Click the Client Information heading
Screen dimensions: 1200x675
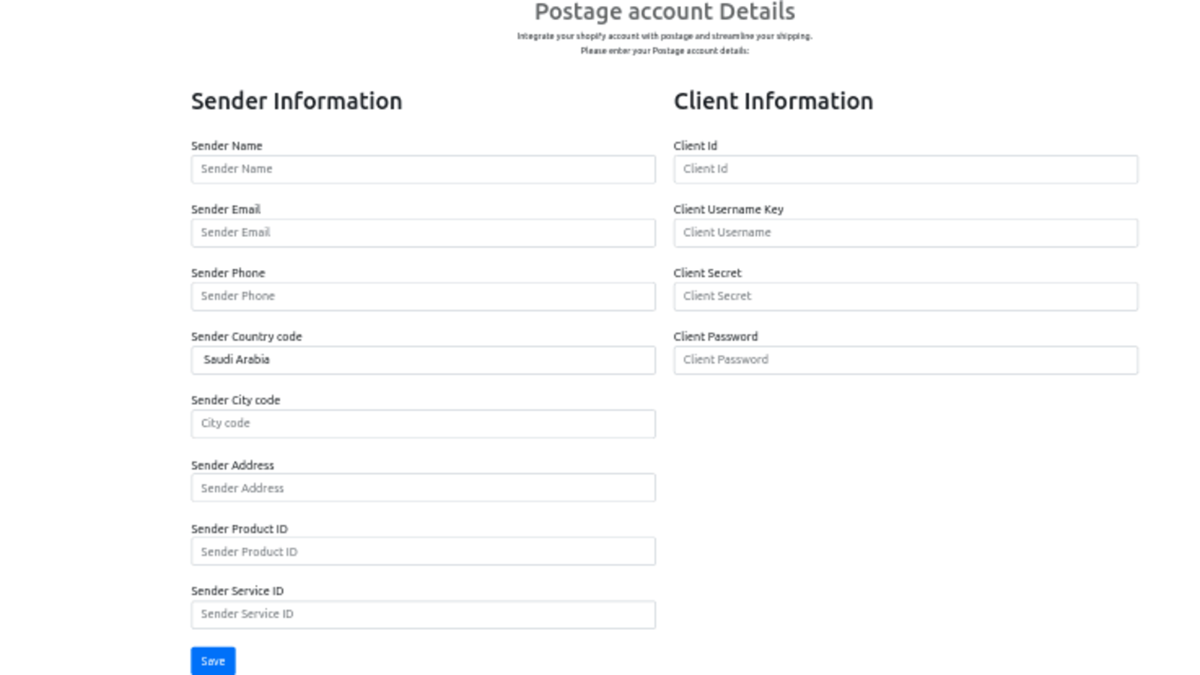pyautogui.click(x=773, y=101)
